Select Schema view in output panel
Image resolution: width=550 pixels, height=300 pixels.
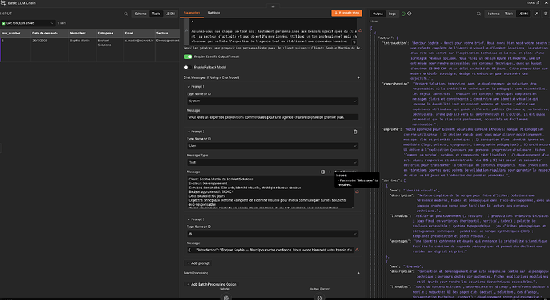[x=493, y=14]
